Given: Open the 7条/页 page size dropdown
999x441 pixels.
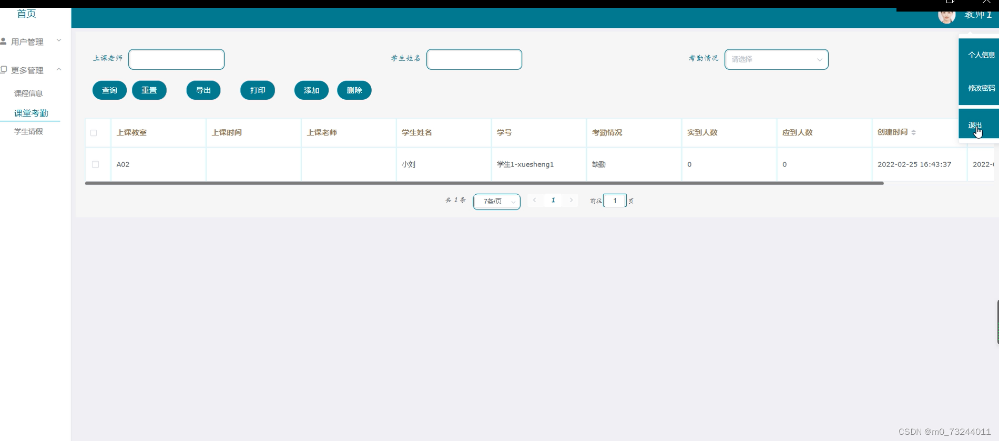Looking at the screenshot, I should pos(497,202).
